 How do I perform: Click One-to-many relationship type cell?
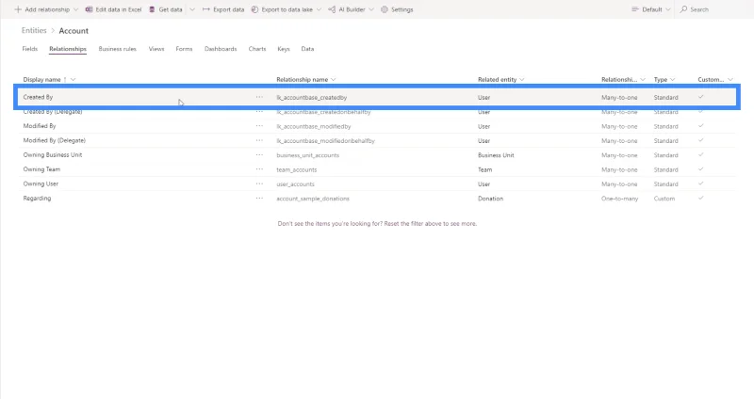click(x=620, y=199)
